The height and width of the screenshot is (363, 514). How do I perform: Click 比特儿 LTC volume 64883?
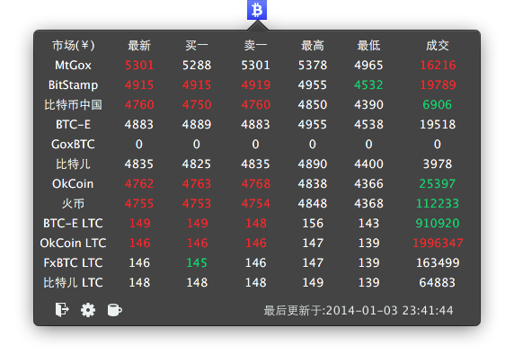[x=438, y=282]
